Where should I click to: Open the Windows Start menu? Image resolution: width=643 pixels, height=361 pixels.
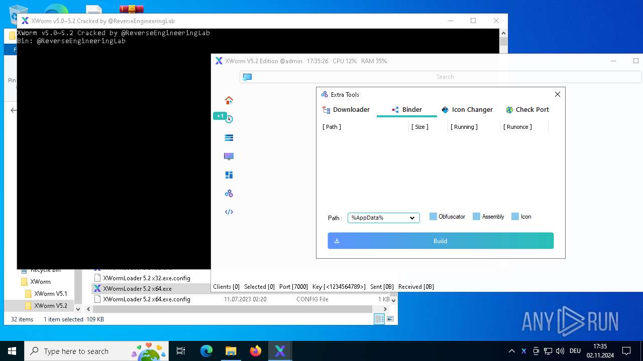12,351
